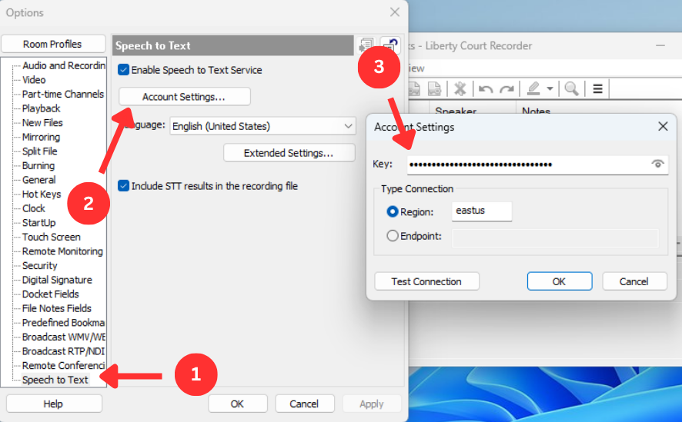Toggle Enable Speech to Text Service checkbox
This screenshot has width=682, height=422.
tap(123, 69)
